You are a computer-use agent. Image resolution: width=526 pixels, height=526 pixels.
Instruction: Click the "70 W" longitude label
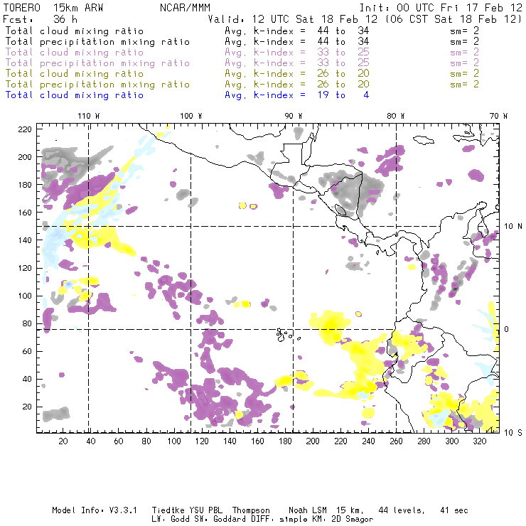click(498, 116)
